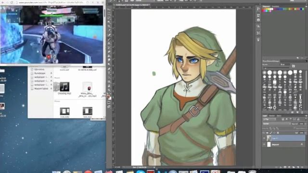Select the Quick Selection tool
The height and width of the screenshot is (173, 308).
(109, 22)
